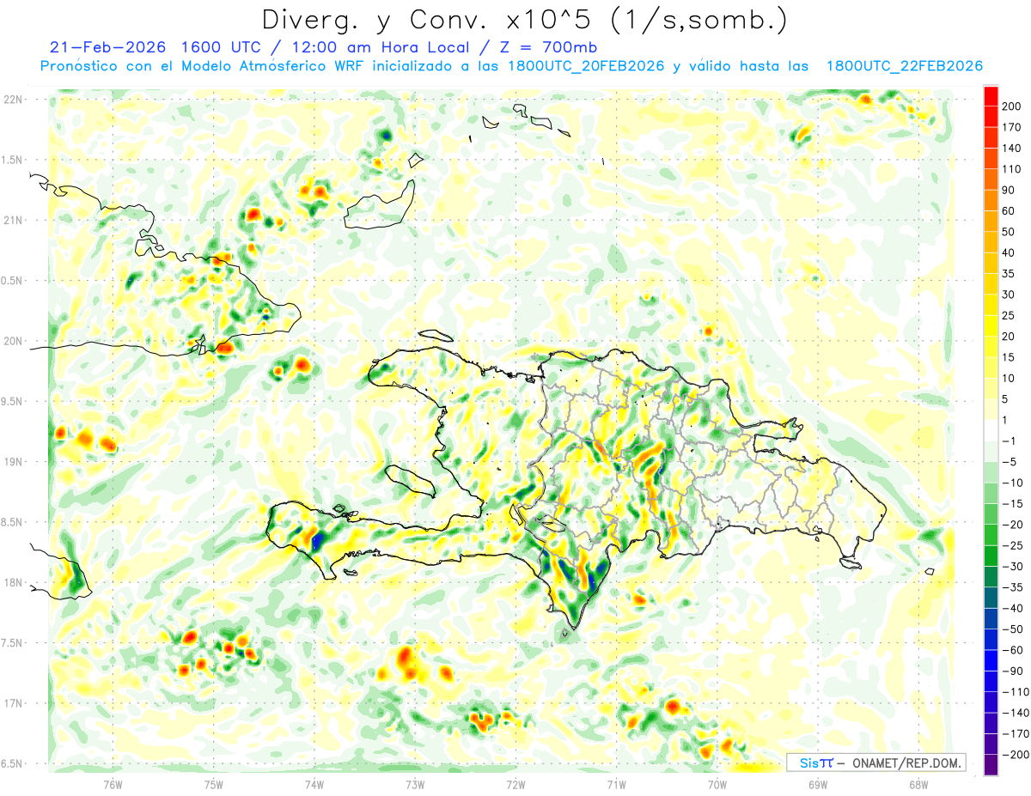Click colorbar value '-140'

click(1015, 713)
